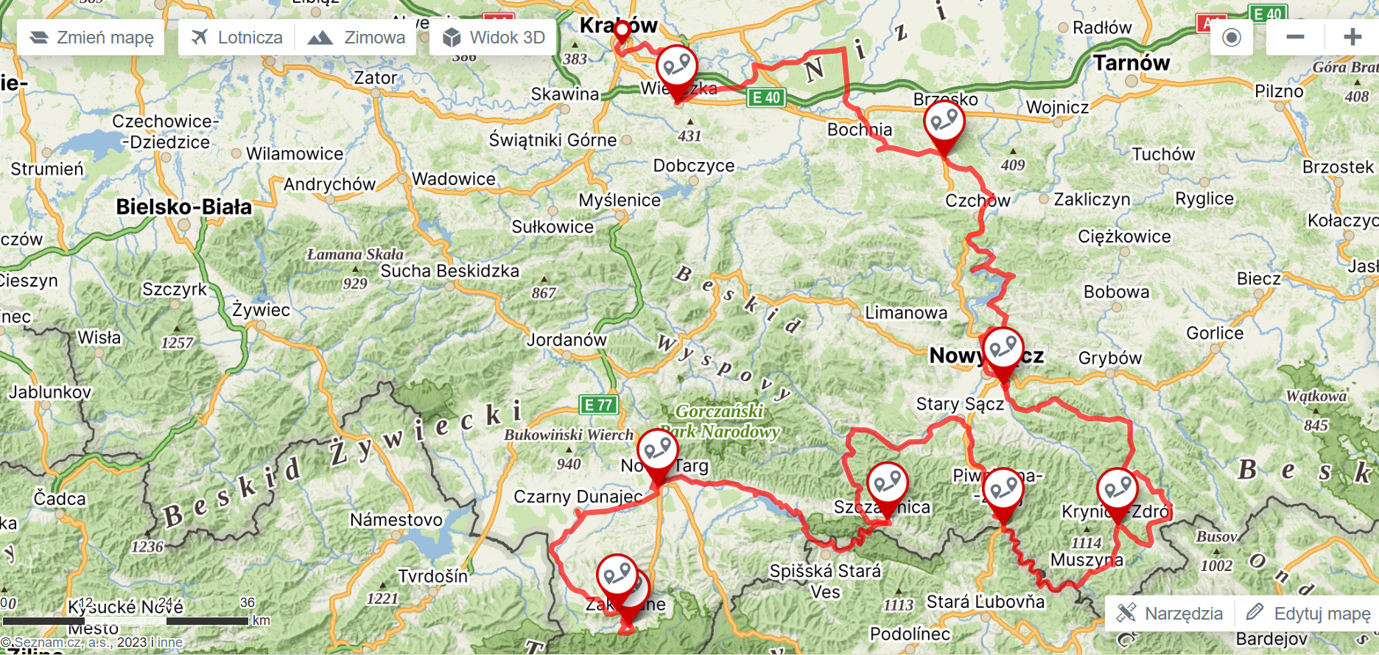Select the route marker near Brzesko

tap(944, 127)
